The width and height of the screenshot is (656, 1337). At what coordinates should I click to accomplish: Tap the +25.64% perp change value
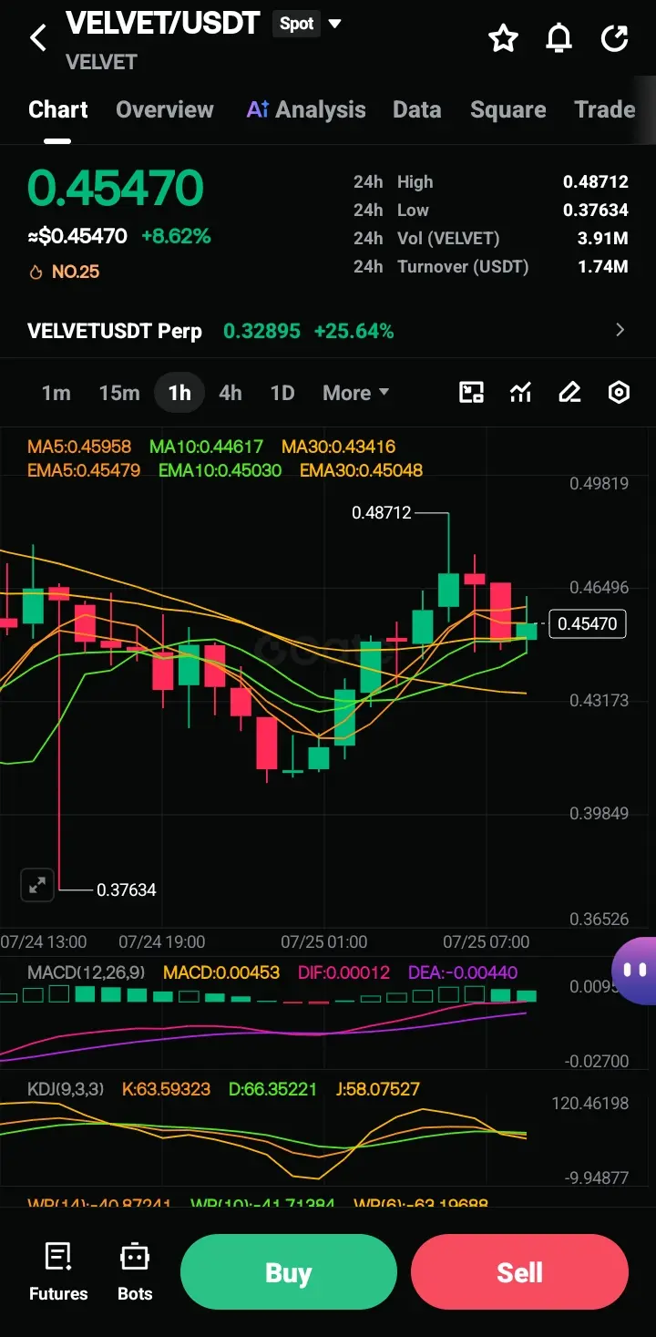pos(354,331)
